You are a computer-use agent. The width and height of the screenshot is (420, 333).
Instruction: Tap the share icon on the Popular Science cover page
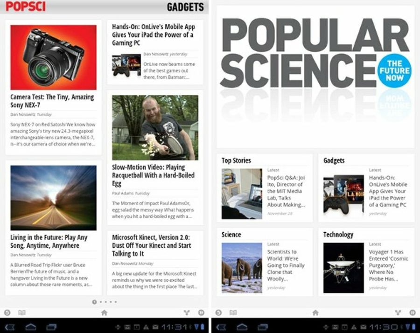point(398,313)
